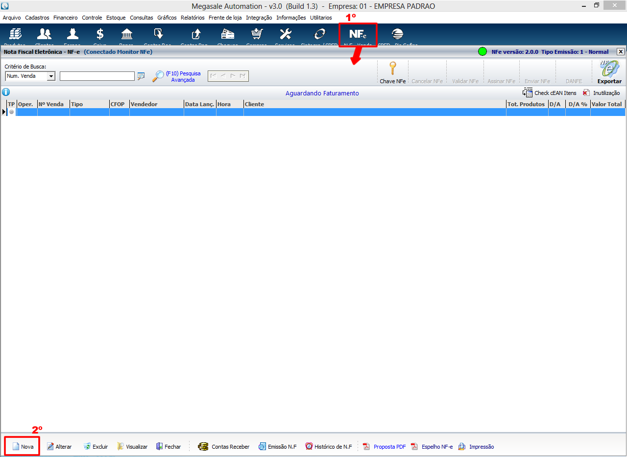Open Histórico de N.F

click(329, 447)
